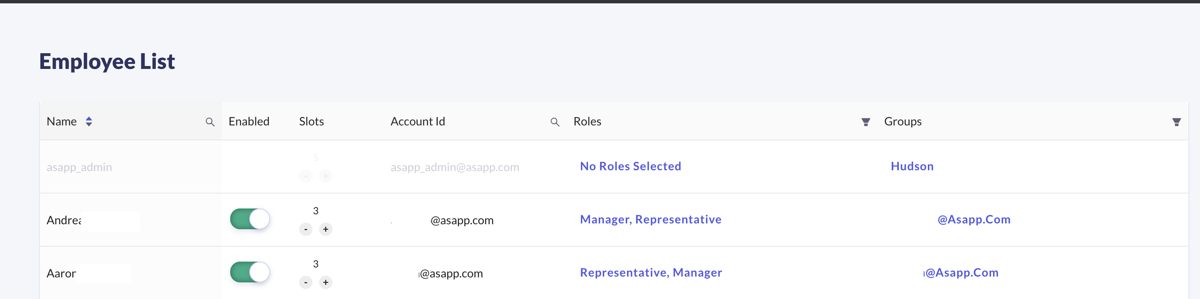
Task: Open the Roles column filter
Action: pyautogui.click(x=866, y=122)
